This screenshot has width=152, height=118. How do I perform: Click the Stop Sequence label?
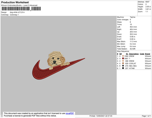click(x=123, y=51)
